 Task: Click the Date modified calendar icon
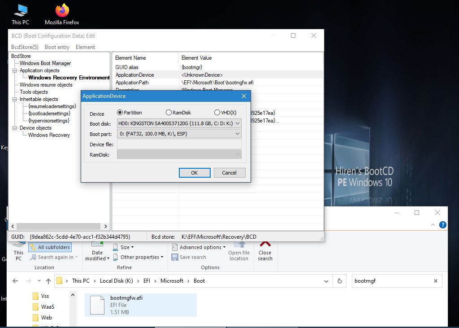[x=97, y=245]
